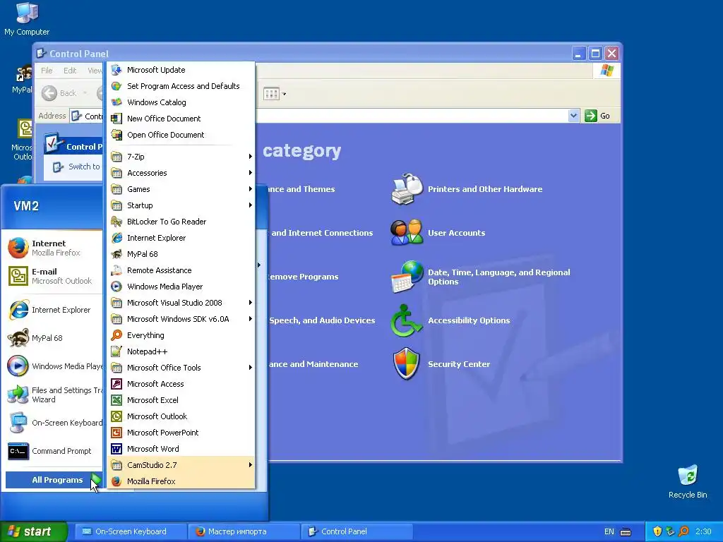723x542 pixels.
Task: Open Microsoft Outlook in programs list
Action: [x=181, y=416]
